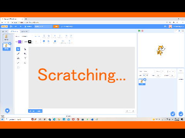Move selection Backward one layer
185x138 pixels.
point(60,36)
